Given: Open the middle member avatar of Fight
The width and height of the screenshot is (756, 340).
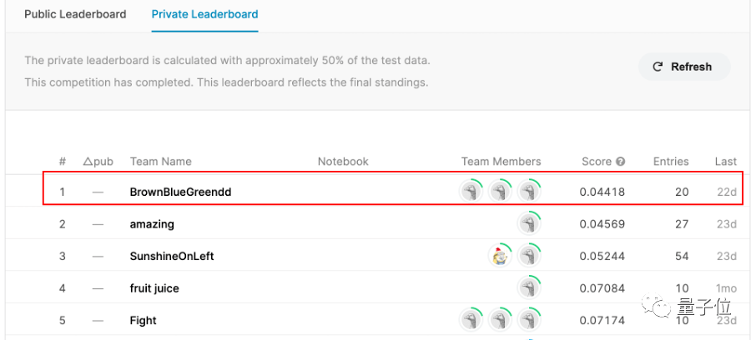Looking at the screenshot, I should point(500,320).
